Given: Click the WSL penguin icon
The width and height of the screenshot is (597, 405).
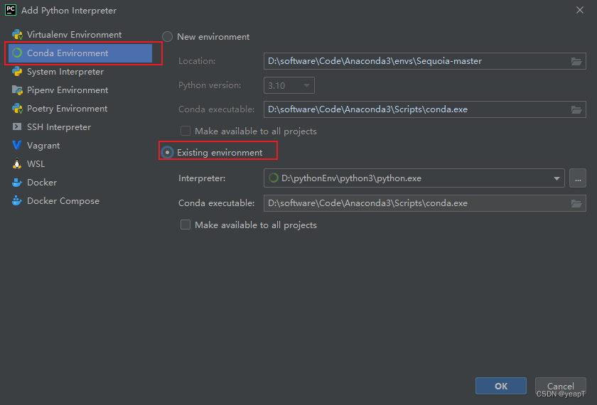Looking at the screenshot, I should click(x=17, y=163).
